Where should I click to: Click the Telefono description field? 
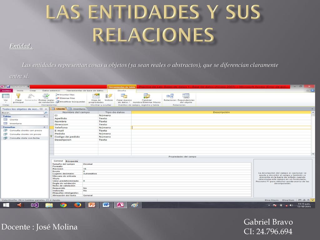(221, 127)
